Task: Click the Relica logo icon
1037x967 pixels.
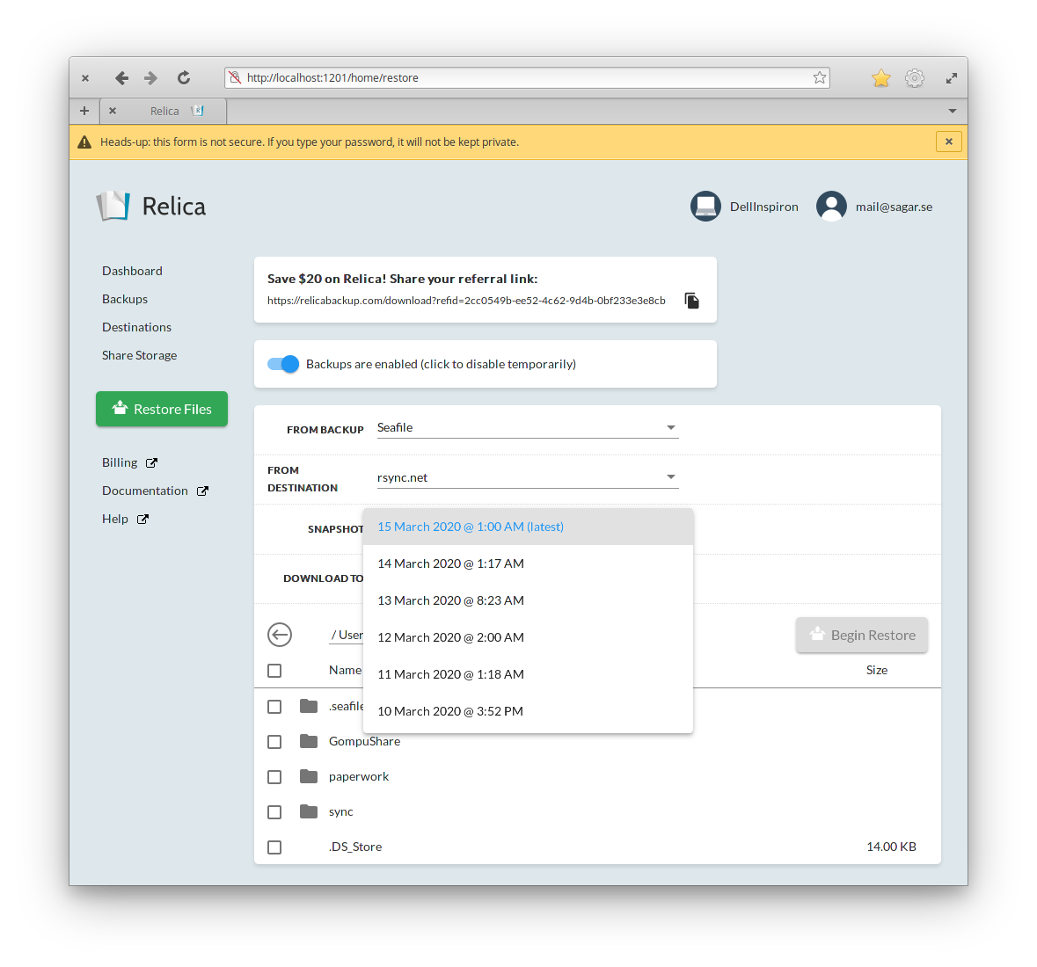Action: point(113,207)
